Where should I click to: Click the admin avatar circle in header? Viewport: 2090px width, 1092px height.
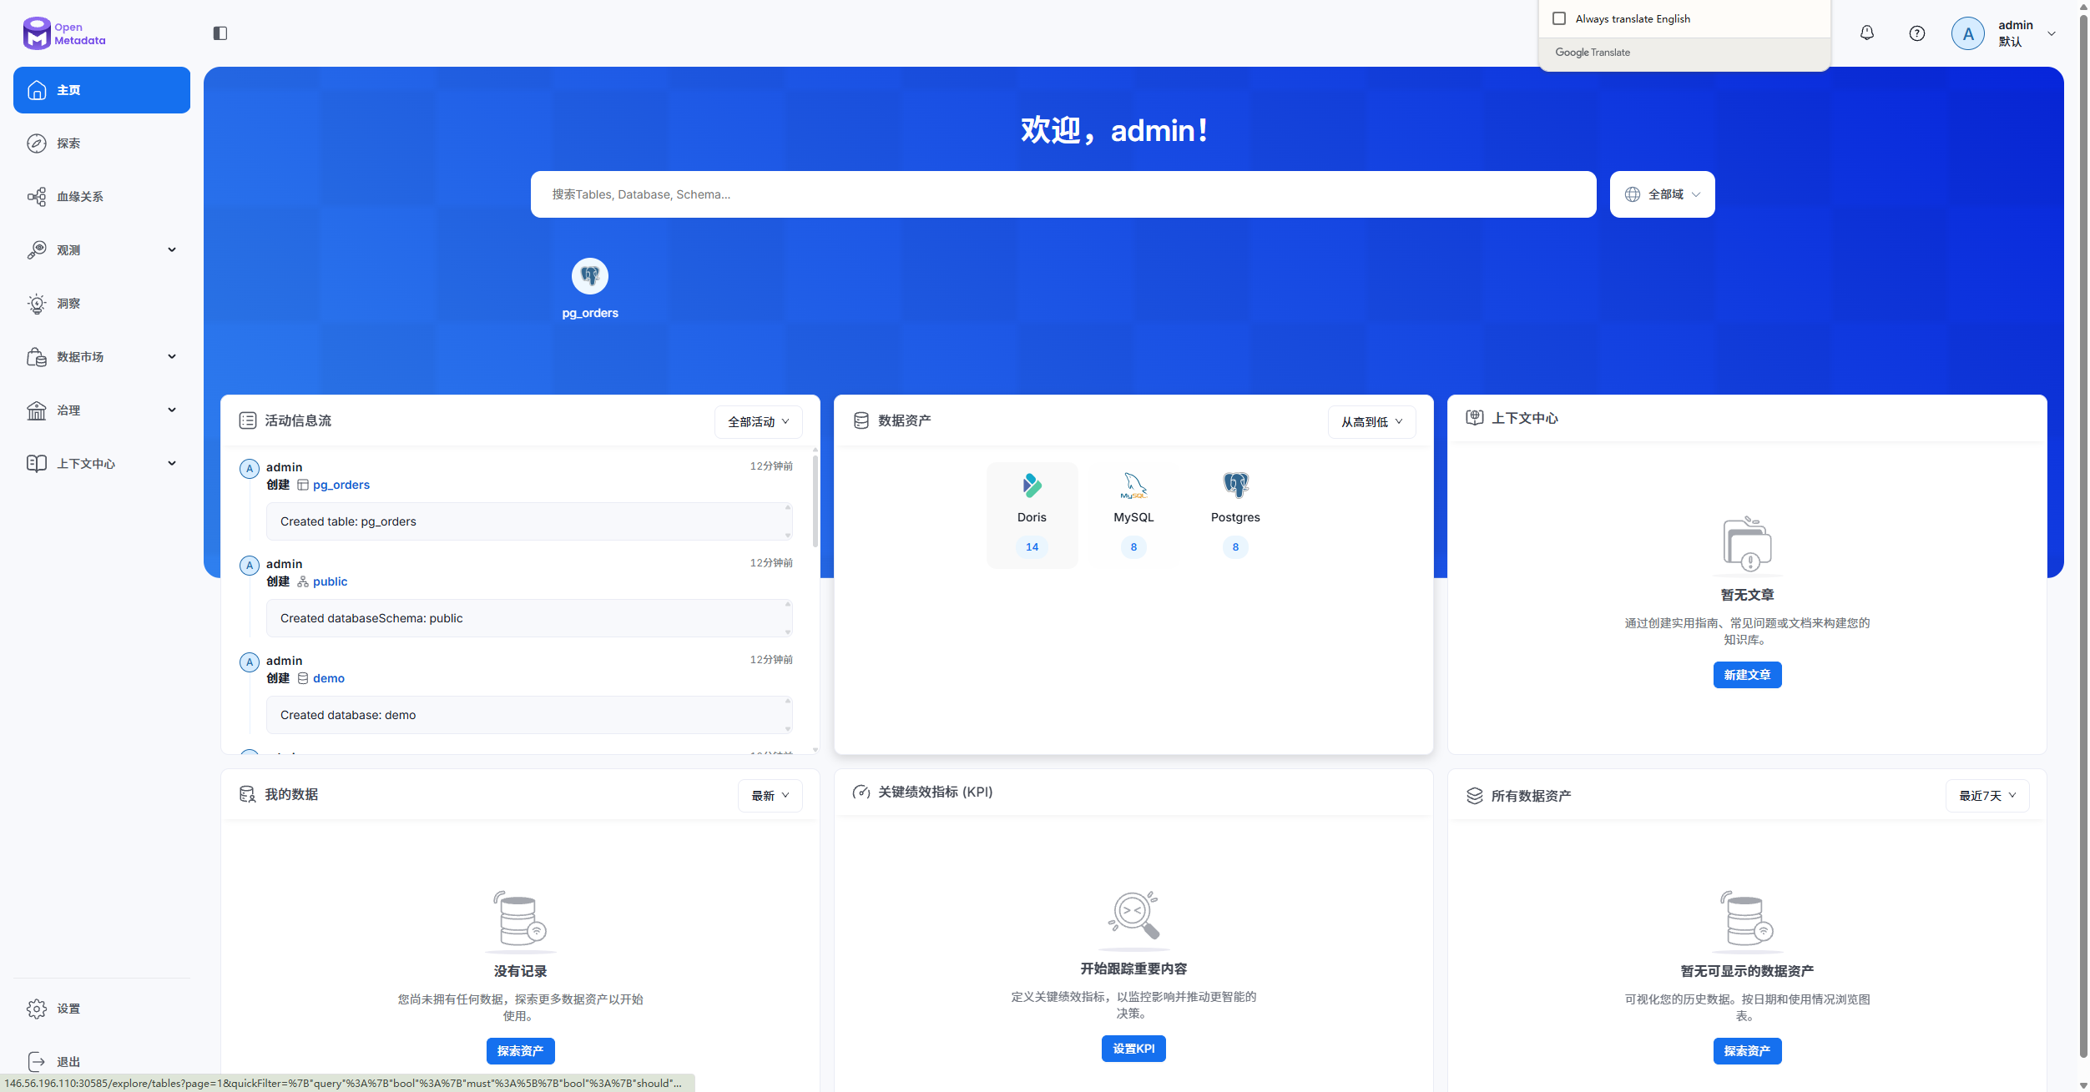1968,33
